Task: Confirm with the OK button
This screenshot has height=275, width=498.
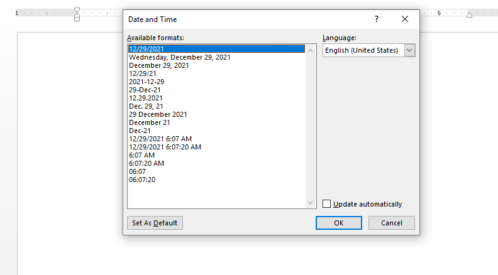Action: 338,223
